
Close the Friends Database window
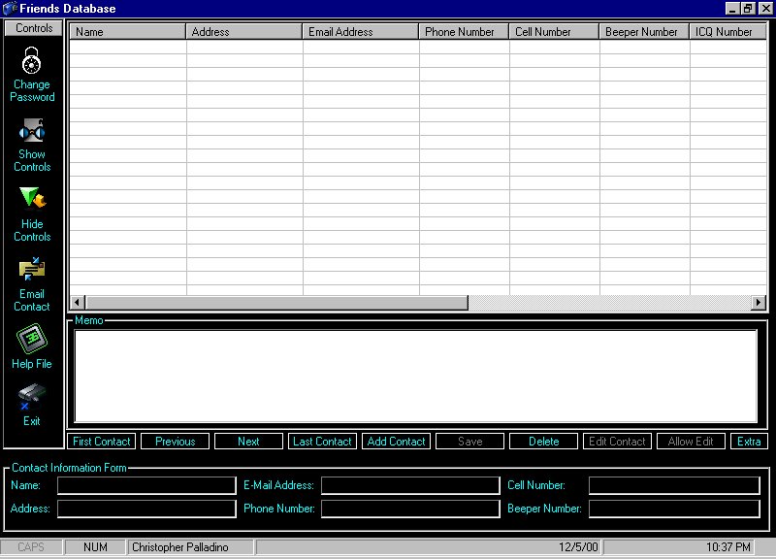tap(766, 9)
